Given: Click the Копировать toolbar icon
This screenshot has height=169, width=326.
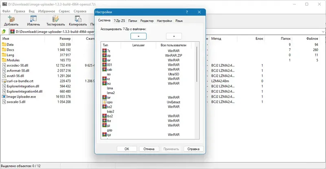Looking at the screenshot, I should click(78, 19).
